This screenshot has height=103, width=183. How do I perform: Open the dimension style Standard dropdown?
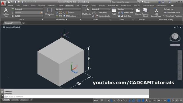pos(68,9)
